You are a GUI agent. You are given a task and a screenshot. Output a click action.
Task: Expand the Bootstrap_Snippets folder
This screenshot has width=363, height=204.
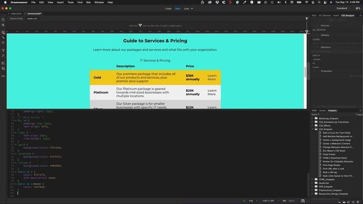pos(313,118)
